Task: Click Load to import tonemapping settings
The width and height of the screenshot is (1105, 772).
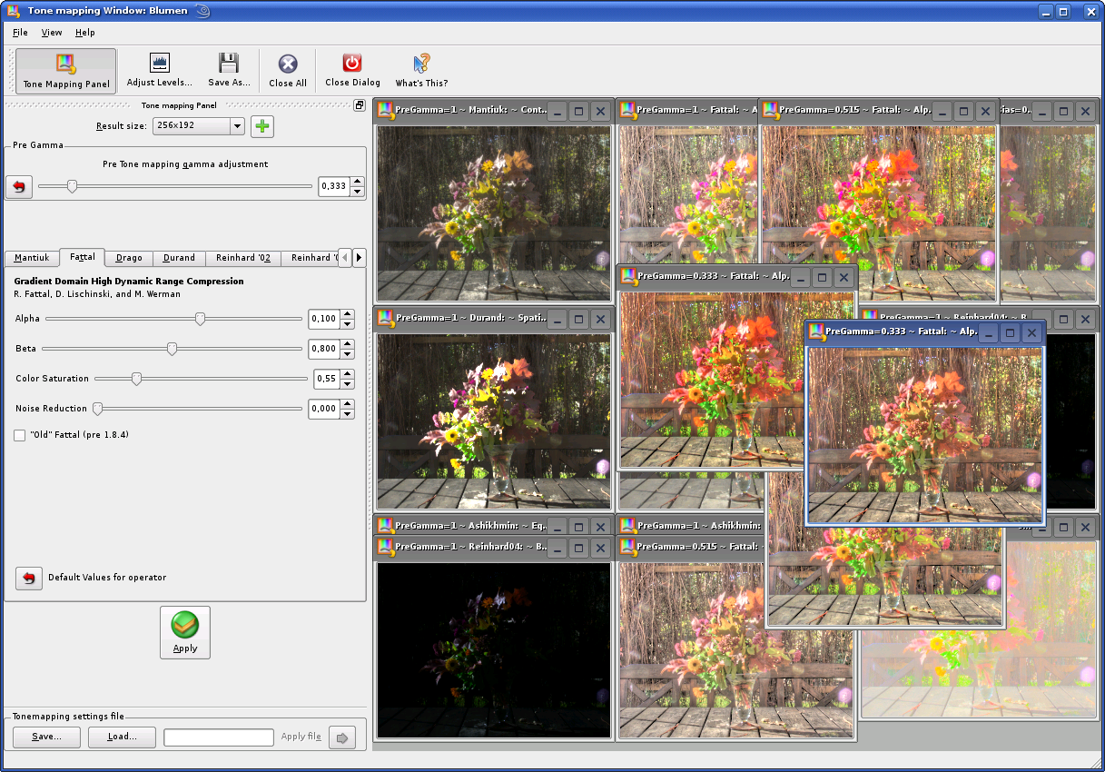Action: coord(121,737)
